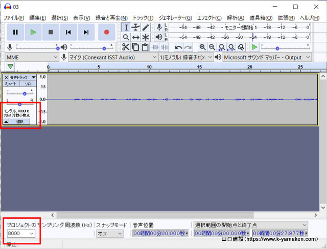
Task: Toggle the track Mute (ミュート) button
Action: pos(11,84)
